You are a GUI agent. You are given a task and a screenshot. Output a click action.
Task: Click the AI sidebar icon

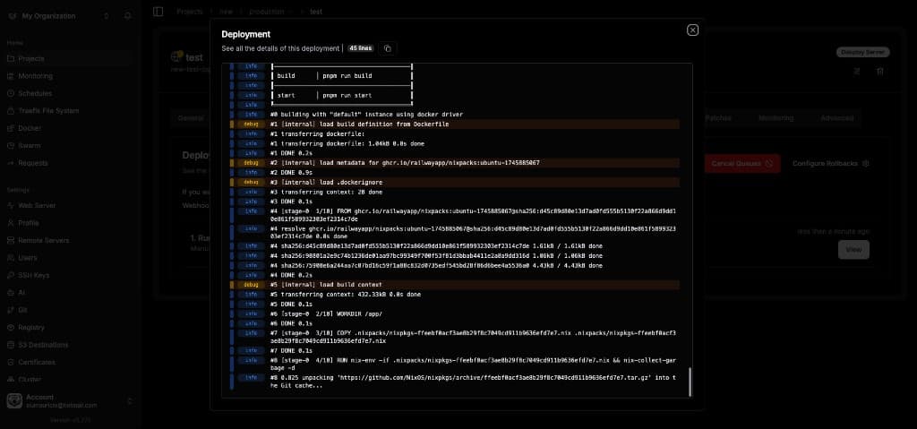(11, 293)
